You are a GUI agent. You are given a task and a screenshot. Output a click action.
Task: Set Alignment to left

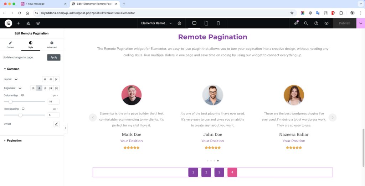pos(34,88)
